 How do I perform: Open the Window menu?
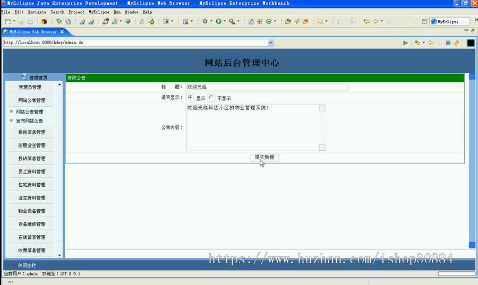pos(131,12)
